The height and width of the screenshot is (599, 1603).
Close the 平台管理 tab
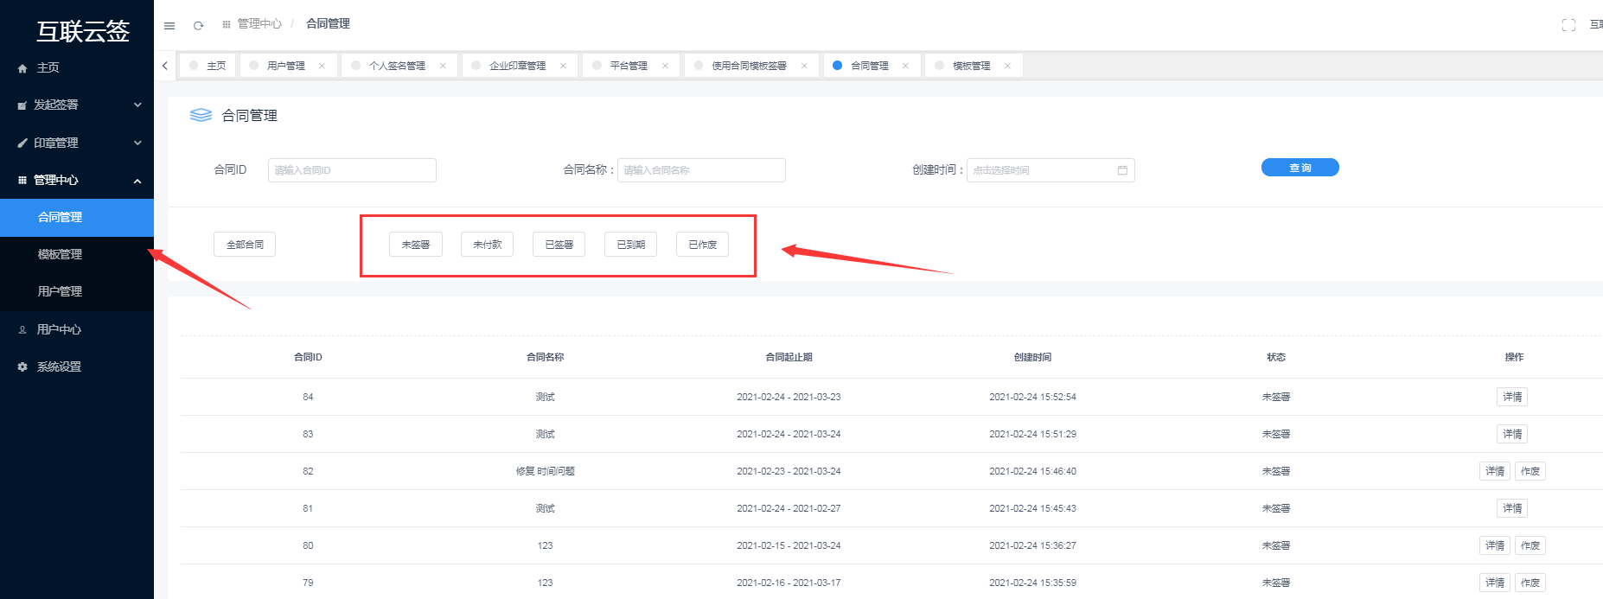(665, 66)
